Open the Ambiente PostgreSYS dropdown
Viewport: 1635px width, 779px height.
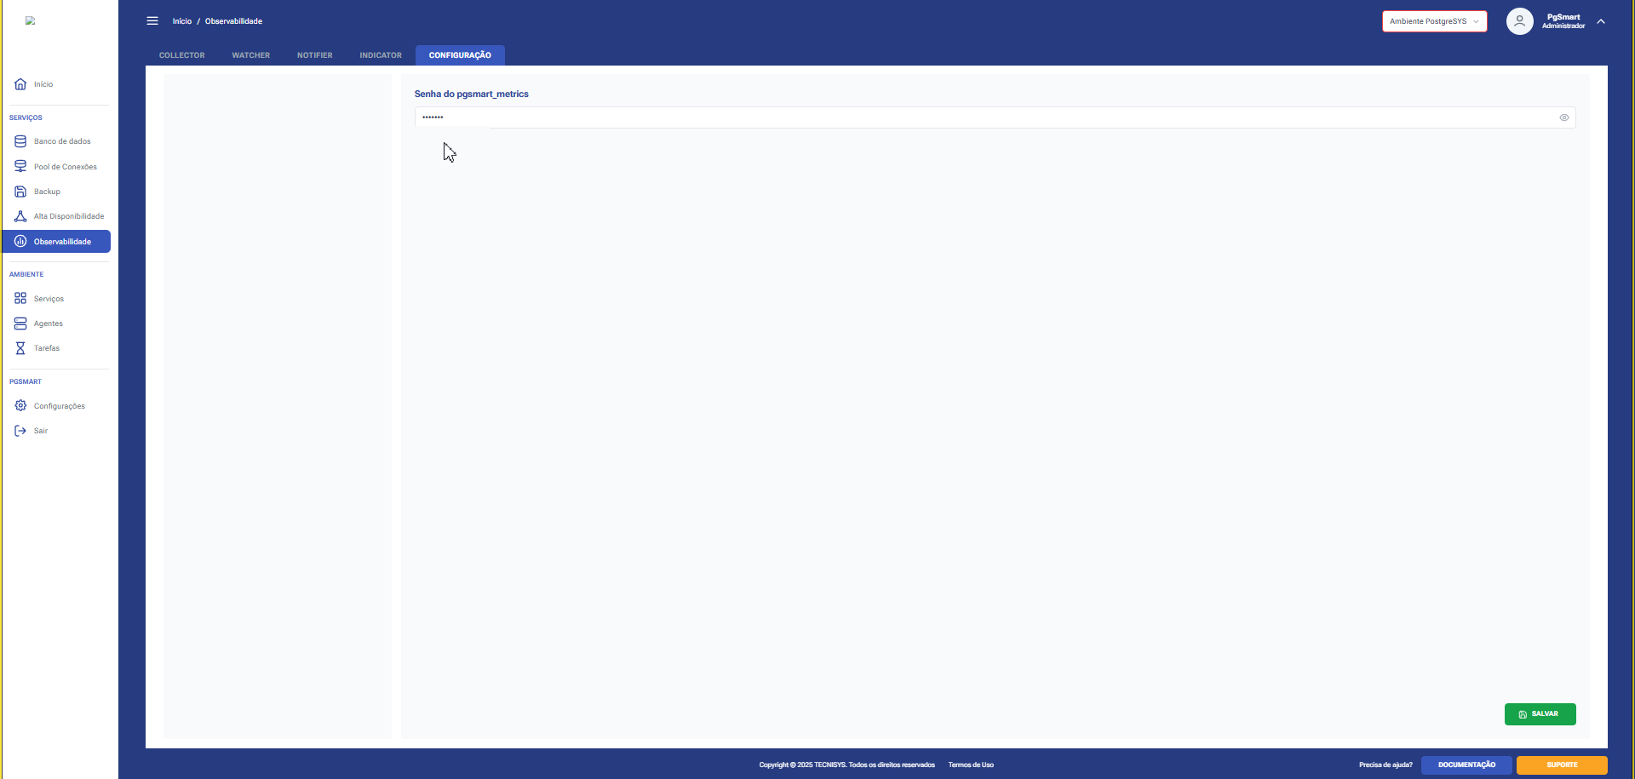coord(1434,21)
